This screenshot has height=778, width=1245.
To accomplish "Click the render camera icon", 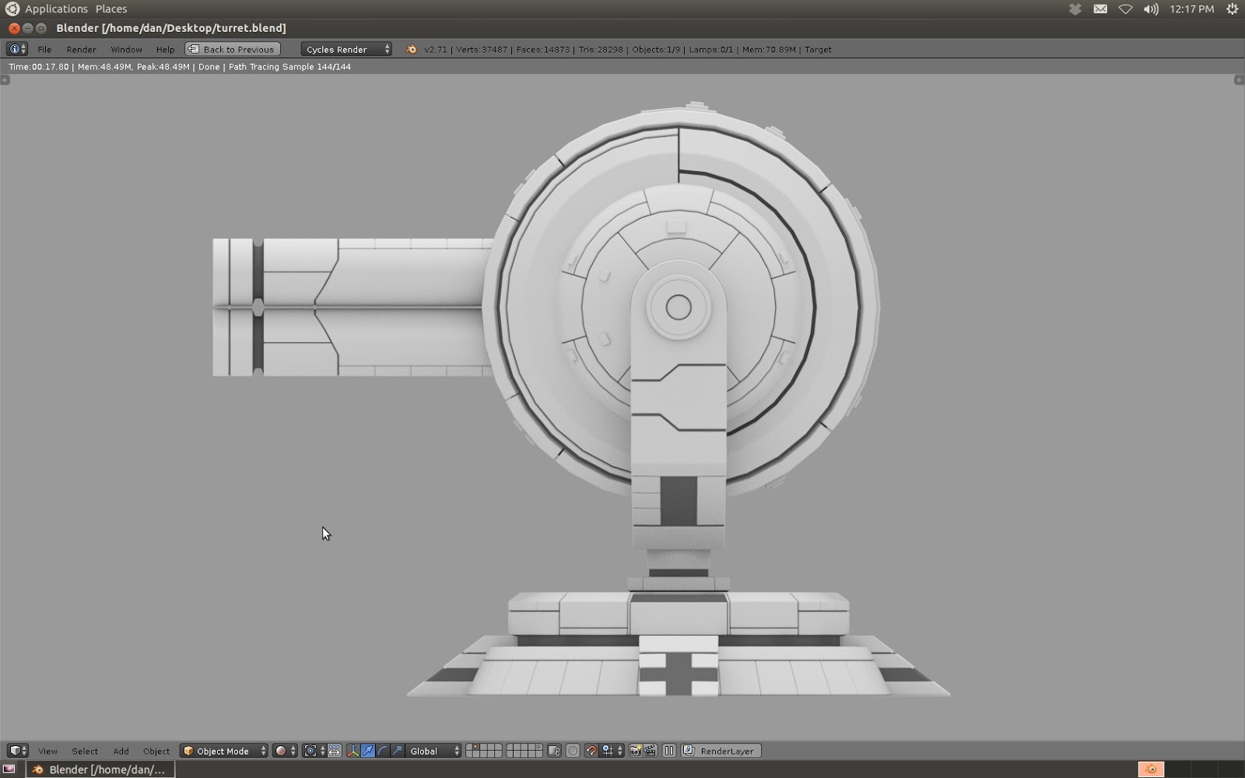I will [x=634, y=751].
